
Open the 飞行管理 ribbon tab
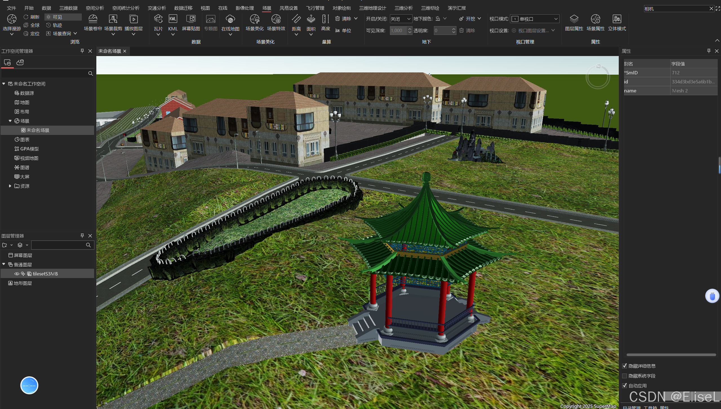point(315,8)
